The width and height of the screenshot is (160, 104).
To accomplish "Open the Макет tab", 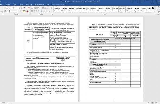I will click(x=14, y=5).
